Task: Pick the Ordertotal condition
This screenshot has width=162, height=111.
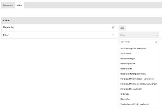Action: click(x=125, y=94)
